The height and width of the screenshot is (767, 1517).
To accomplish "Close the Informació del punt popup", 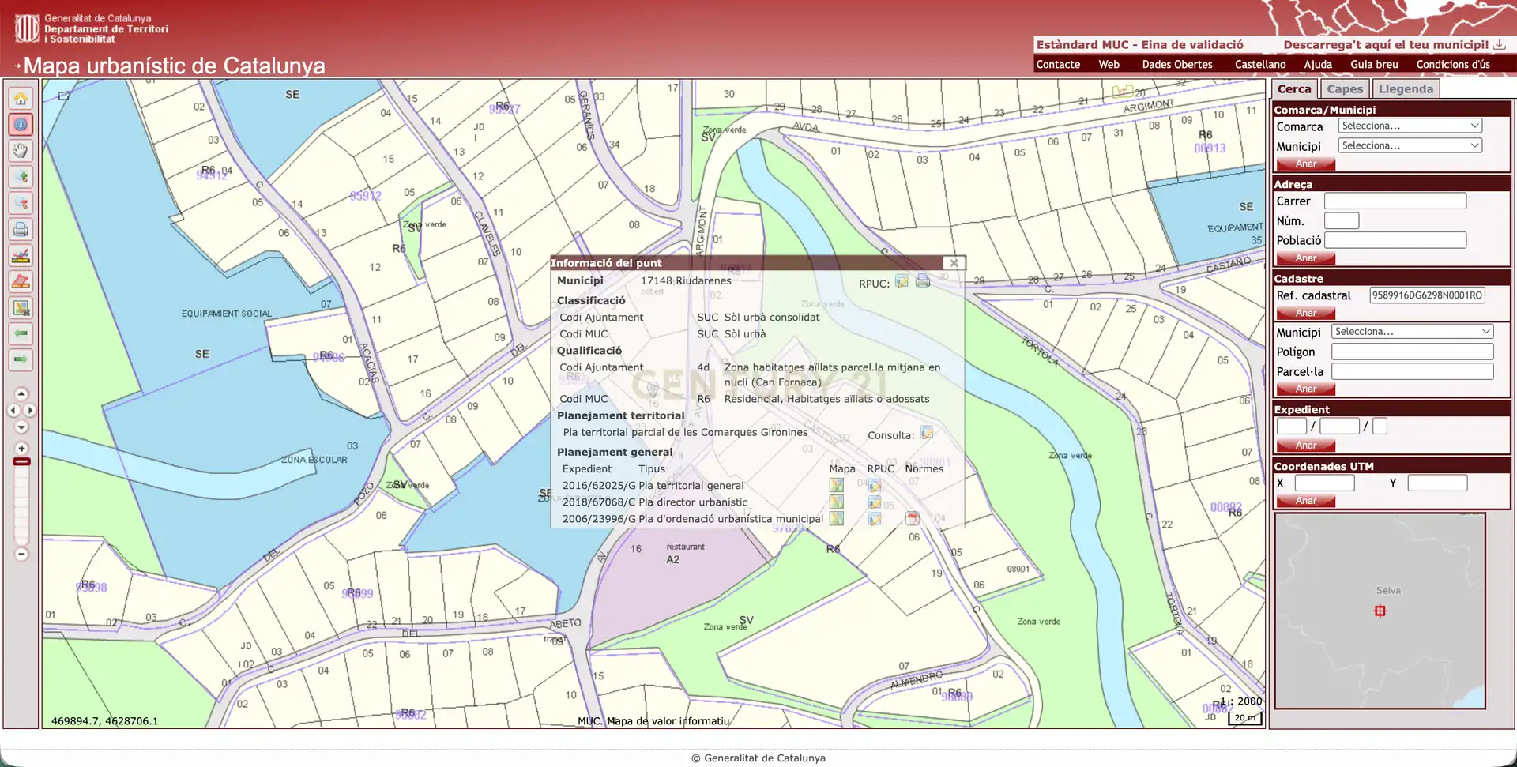I will (954, 263).
